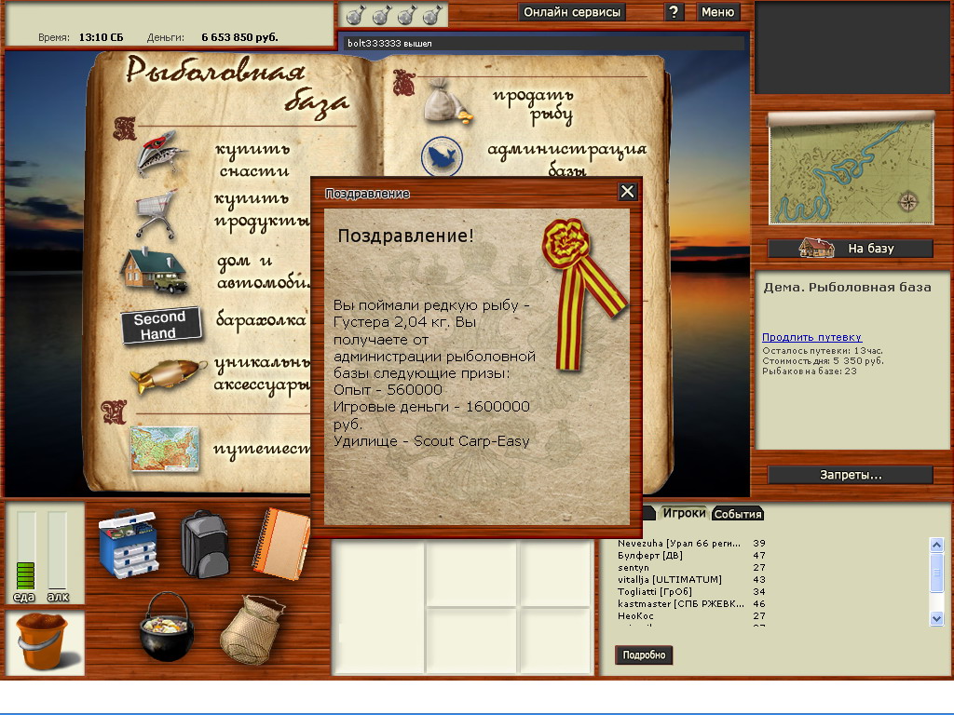Click the players list scrollbar thumb
Screen dimensions: 954x715
point(936,572)
